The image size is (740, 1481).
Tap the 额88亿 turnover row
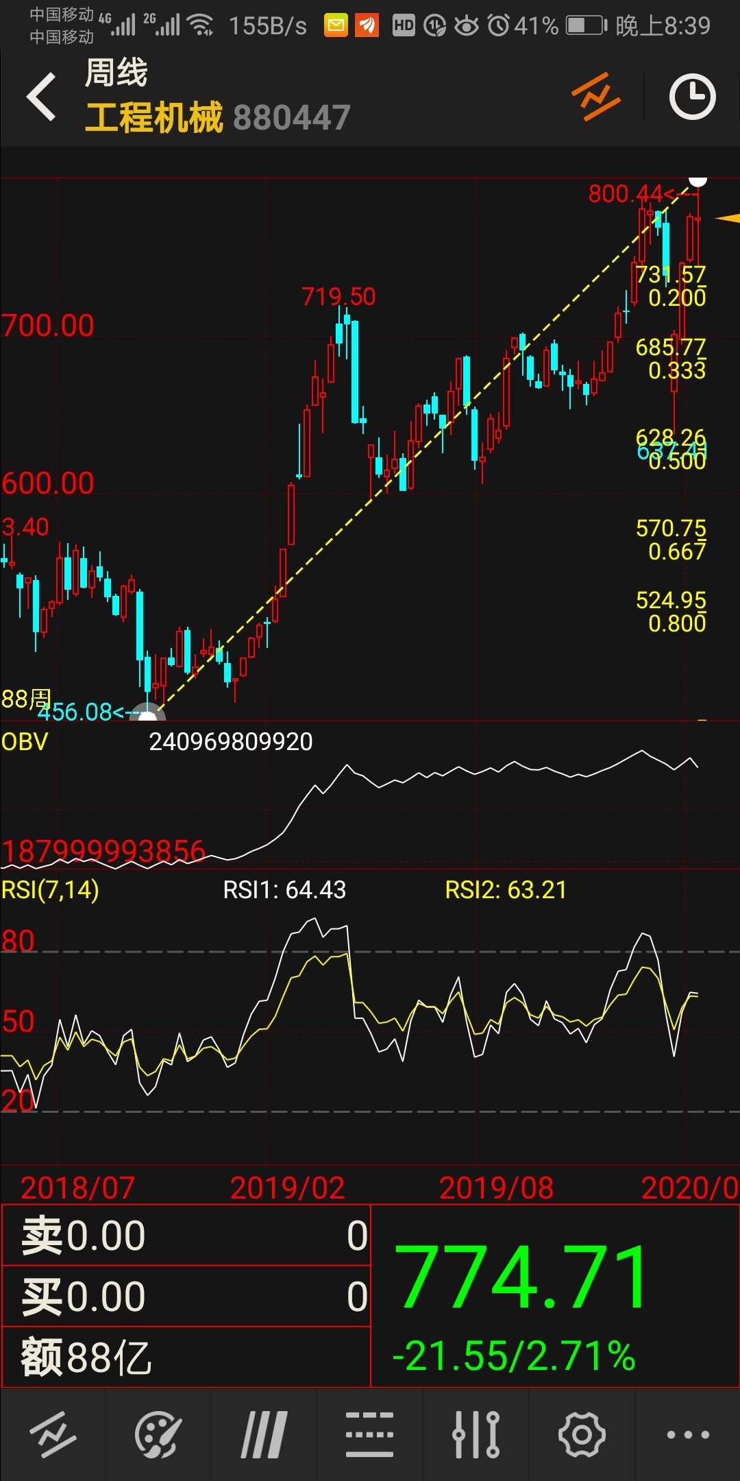pyautogui.click(x=186, y=1357)
